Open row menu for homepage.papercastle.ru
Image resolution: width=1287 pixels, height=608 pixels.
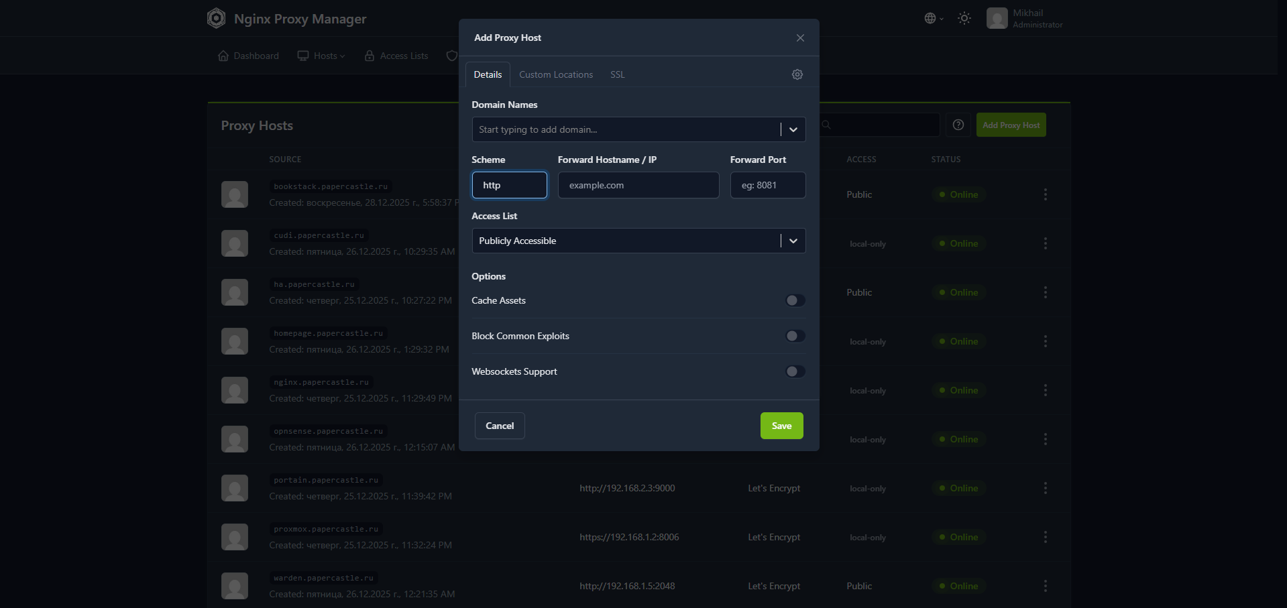click(1045, 341)
